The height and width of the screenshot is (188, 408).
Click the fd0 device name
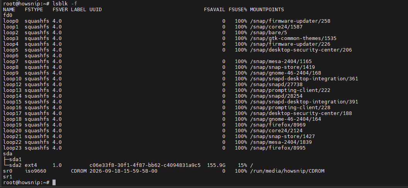[8, 15]
